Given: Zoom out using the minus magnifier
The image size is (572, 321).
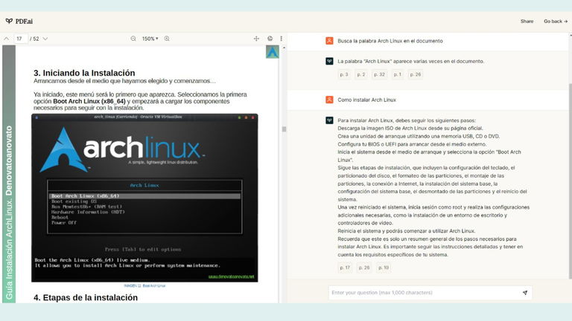Looking at the screenshot, I should 133,39.
